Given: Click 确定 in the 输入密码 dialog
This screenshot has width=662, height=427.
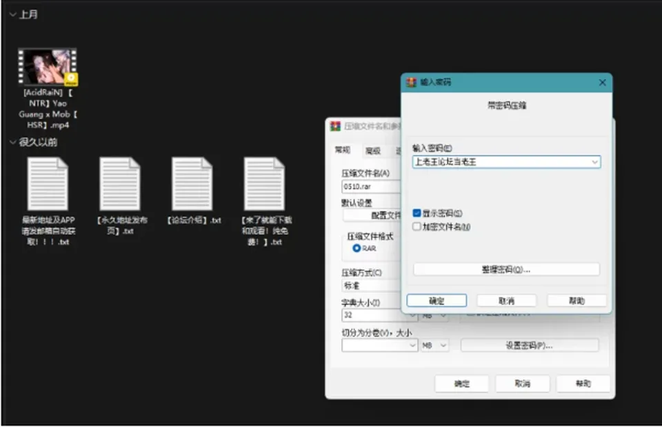Looking at the screenshot, I should [437, 300].
